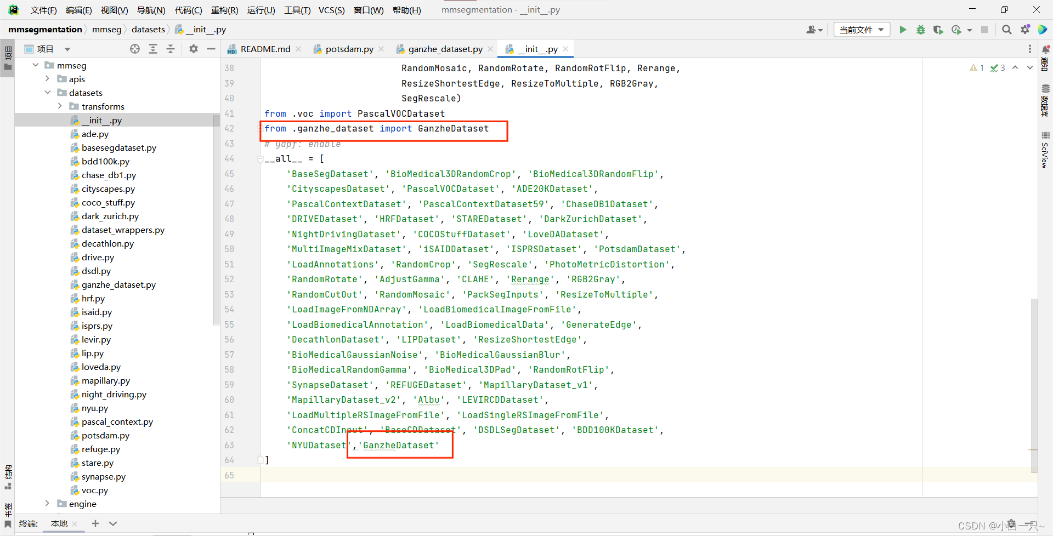
Task: Select opened file with the crosshair locate icon
Action: [135, 49]
